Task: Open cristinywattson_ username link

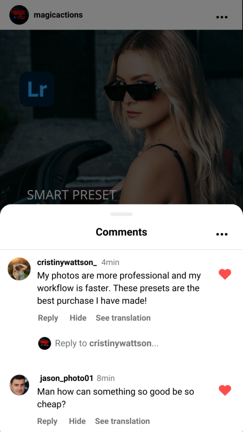Action: 67,262
